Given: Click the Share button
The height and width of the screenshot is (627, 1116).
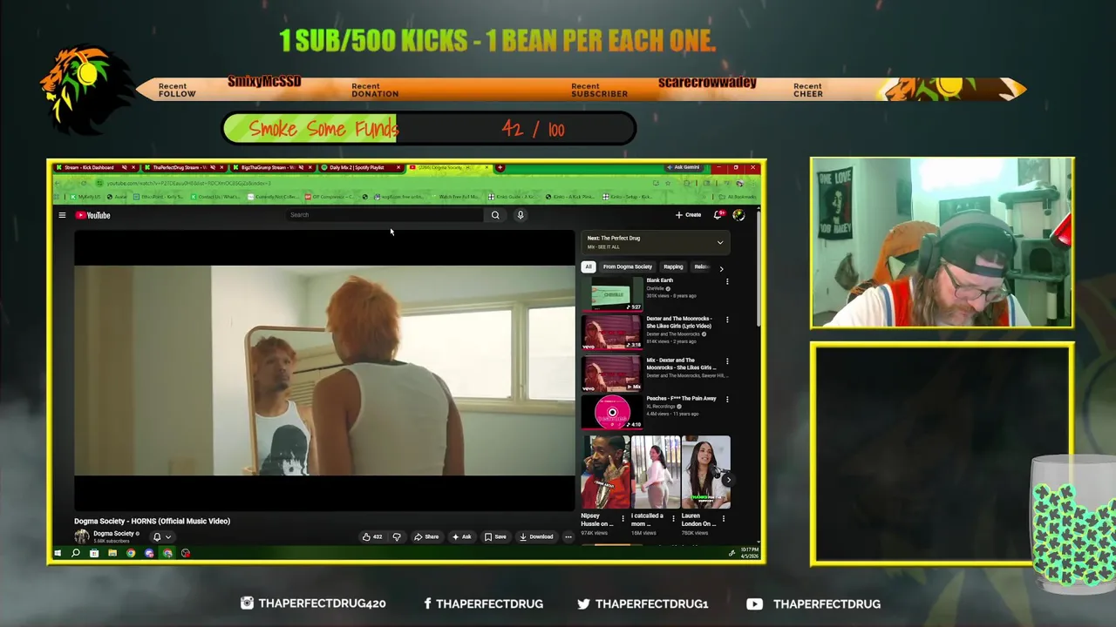Looking at the screenshot, I should (x=426, y=536).
